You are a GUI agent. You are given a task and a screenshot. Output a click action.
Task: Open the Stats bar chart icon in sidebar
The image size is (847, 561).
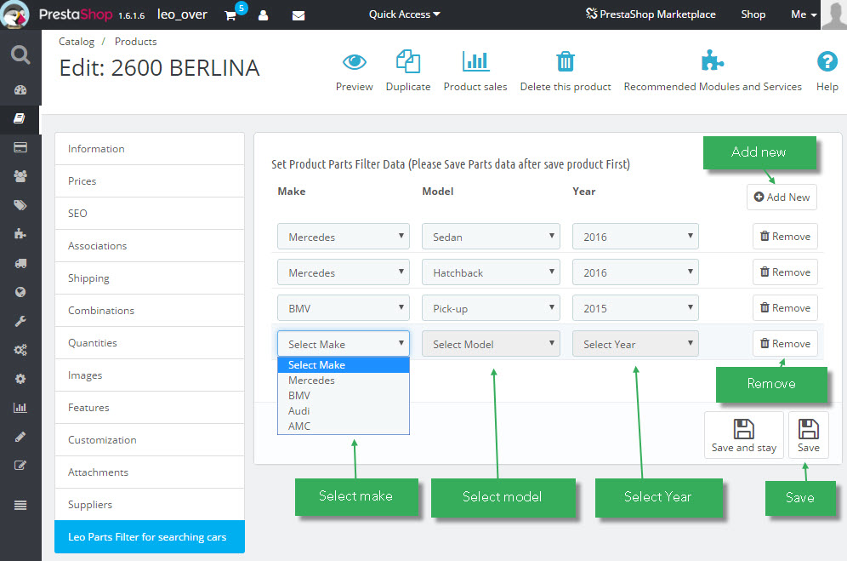(20, 408)
